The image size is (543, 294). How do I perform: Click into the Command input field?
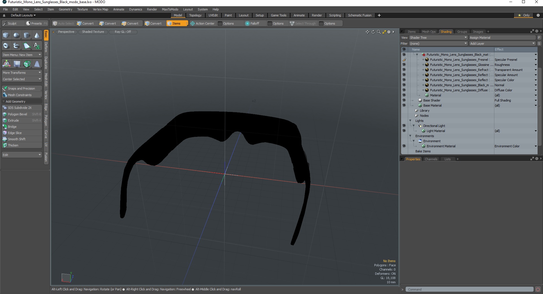pyautogui.click(x=470, y=289)
